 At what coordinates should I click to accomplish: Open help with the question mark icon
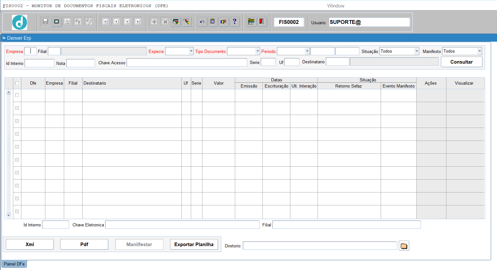click(235, 22)
